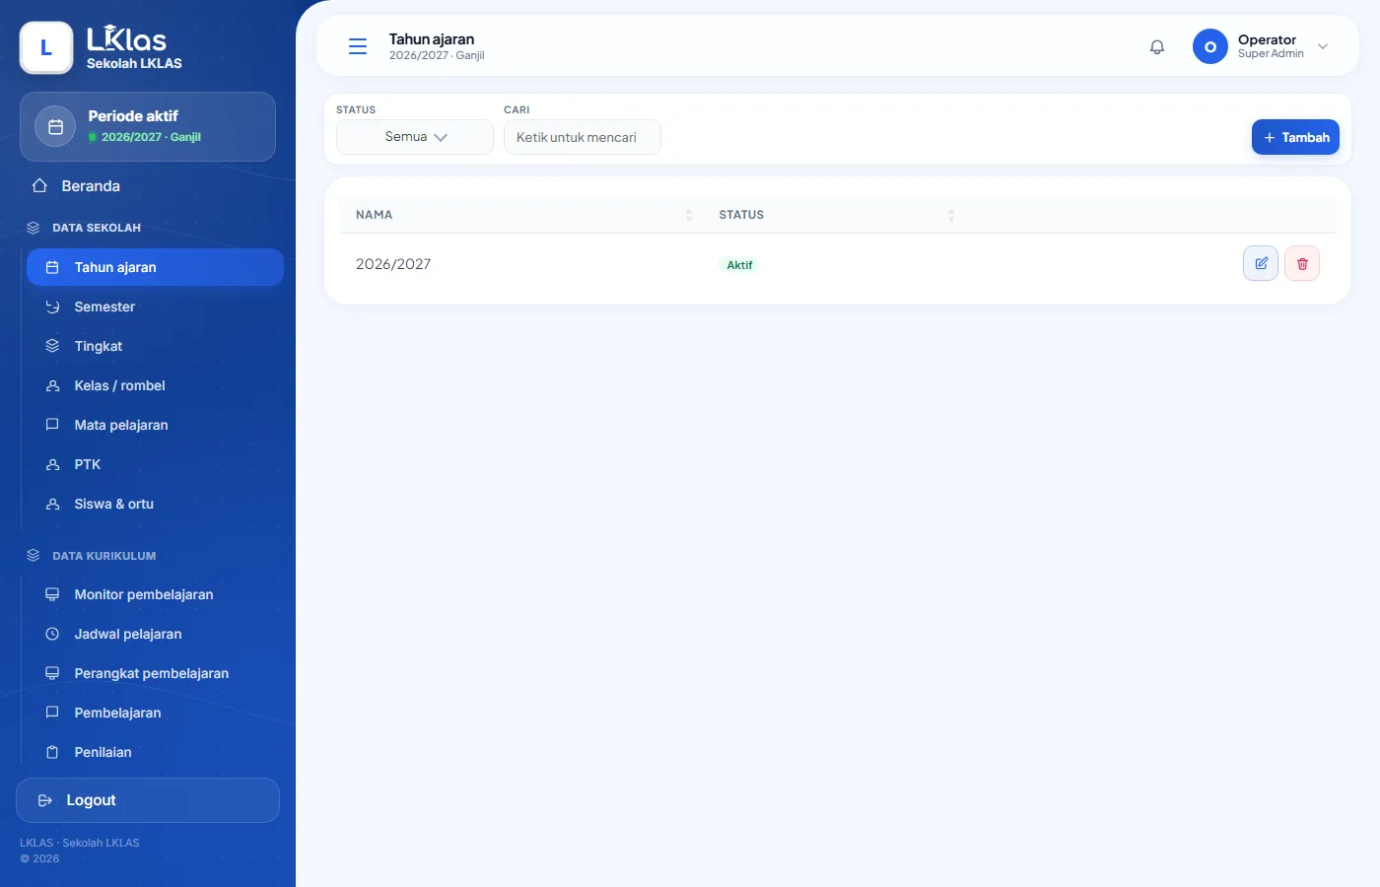Open Monitor pembelajaran

coord(155,594)
